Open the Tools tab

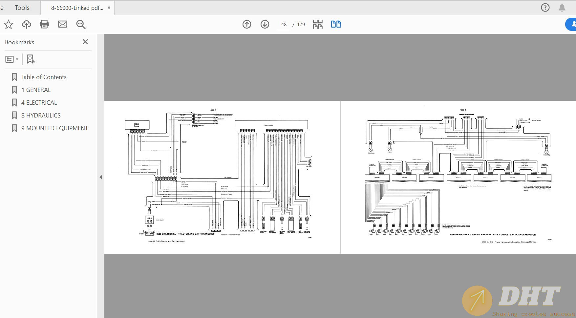tap(22, 8)
